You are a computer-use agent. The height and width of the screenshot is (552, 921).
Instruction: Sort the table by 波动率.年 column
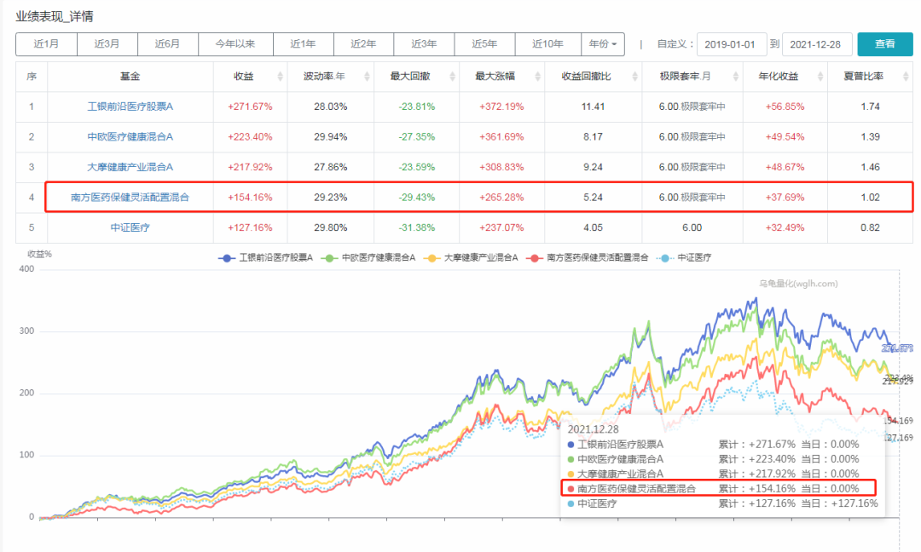[x=367, y=77]
